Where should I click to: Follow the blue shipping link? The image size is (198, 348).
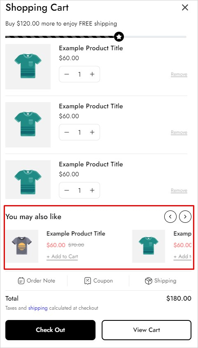38,308
